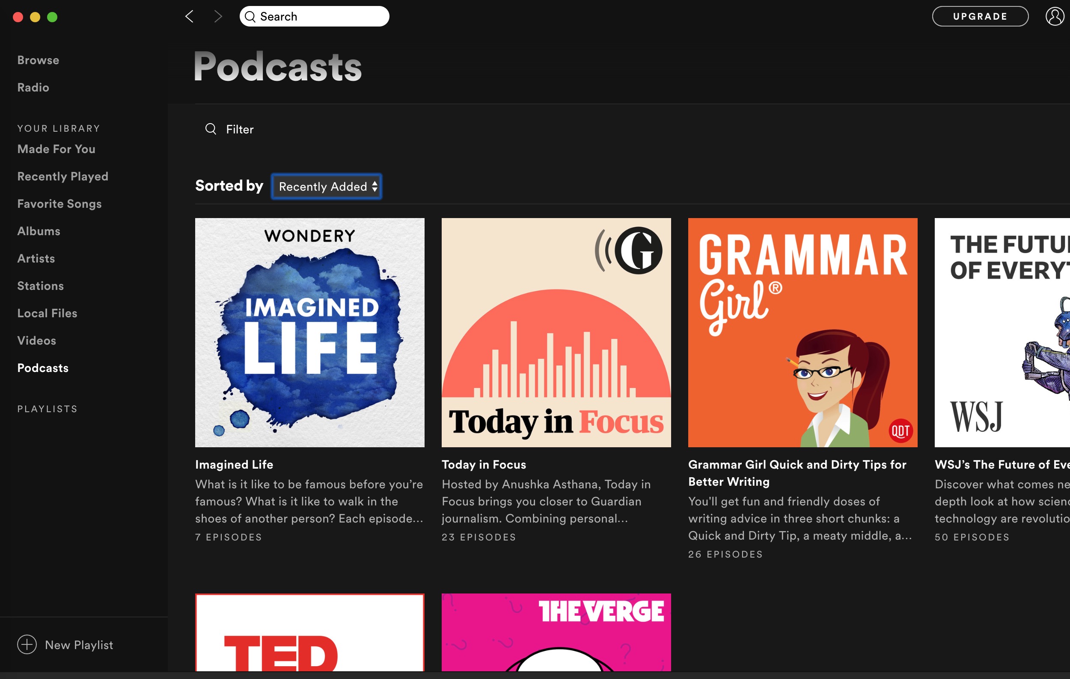Click the '23 EPISODES' count under Today in Focus
1070x679 pixels.
479,537
